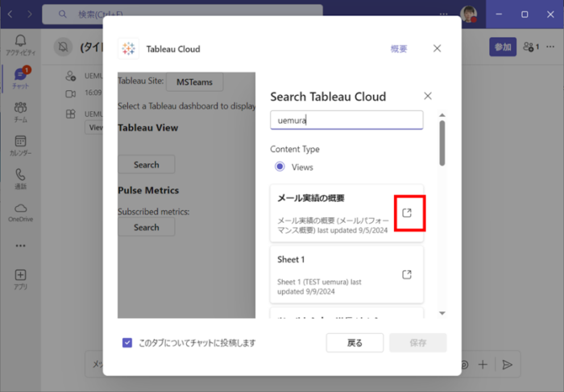The image size is (564, 392).
Task: Click the Tableau Cloud logo icon
Action: pyautogui.click(x=128, y=48)
